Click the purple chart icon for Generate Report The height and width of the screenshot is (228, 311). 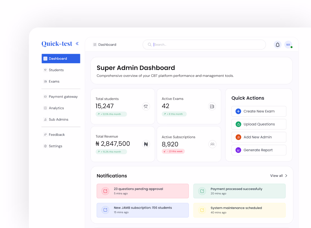[x=238, y=150]
